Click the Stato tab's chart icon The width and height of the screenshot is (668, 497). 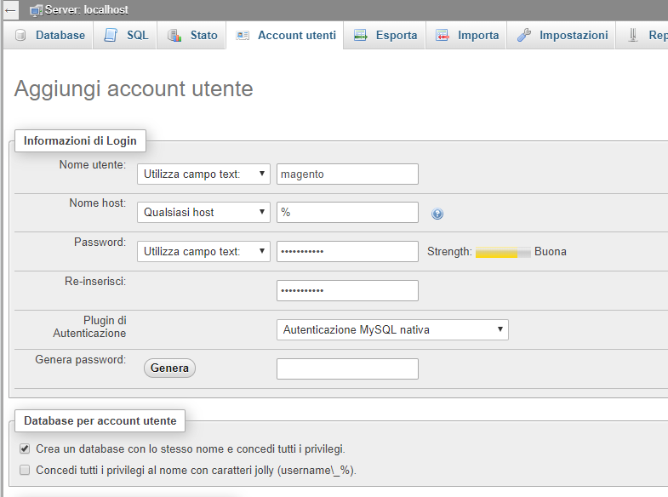(174, 35)
